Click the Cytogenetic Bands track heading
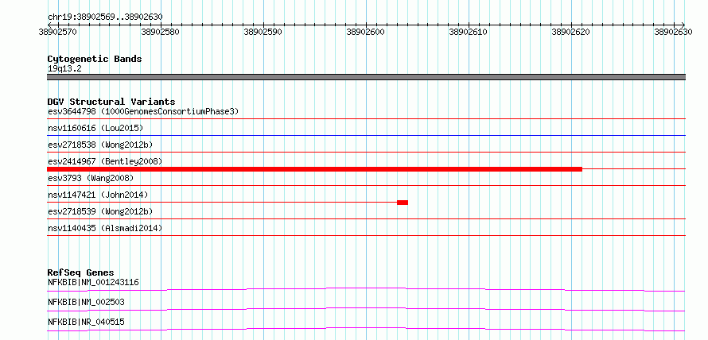The height and width of the screenshot is (340, 708). [x=95, y=59]
